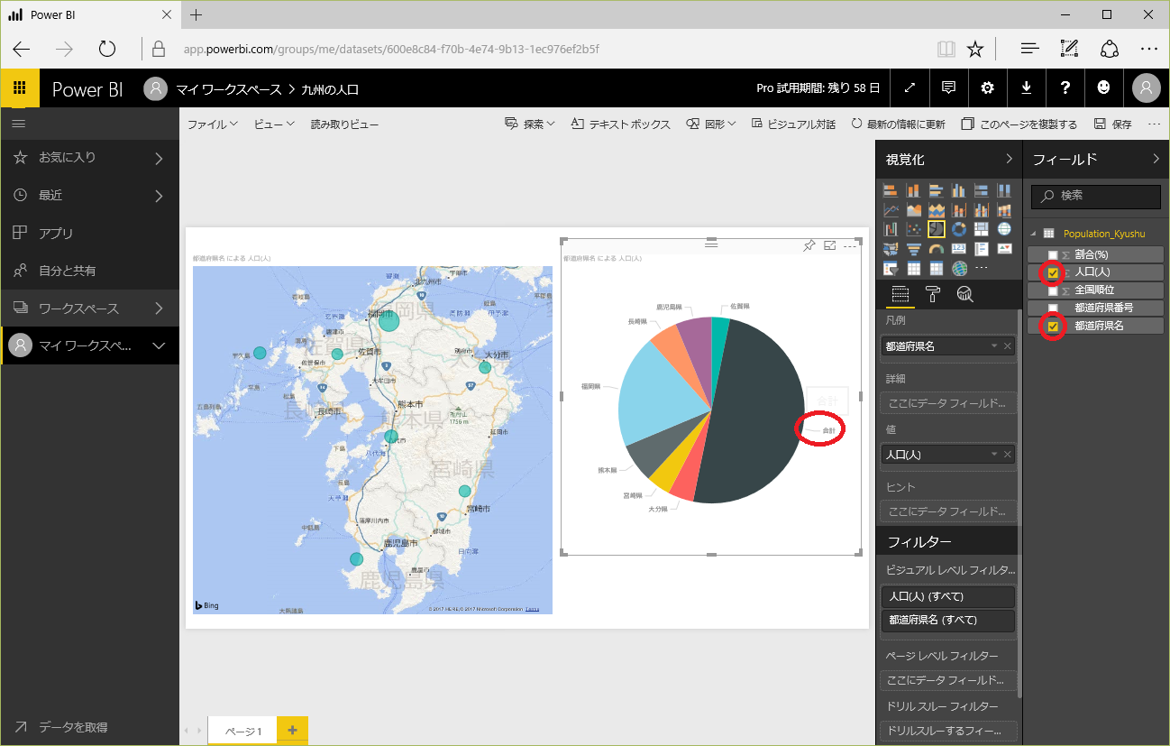Screen dimensions: 1170x746
Task: Click データを取得 link
Action: (x=61, y=727)
